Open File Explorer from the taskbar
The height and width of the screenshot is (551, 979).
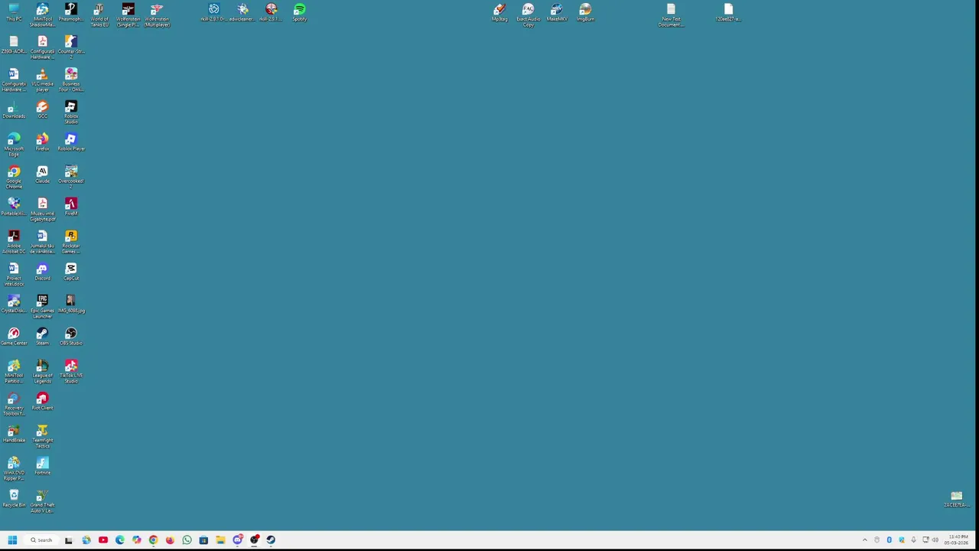point(220,540)
